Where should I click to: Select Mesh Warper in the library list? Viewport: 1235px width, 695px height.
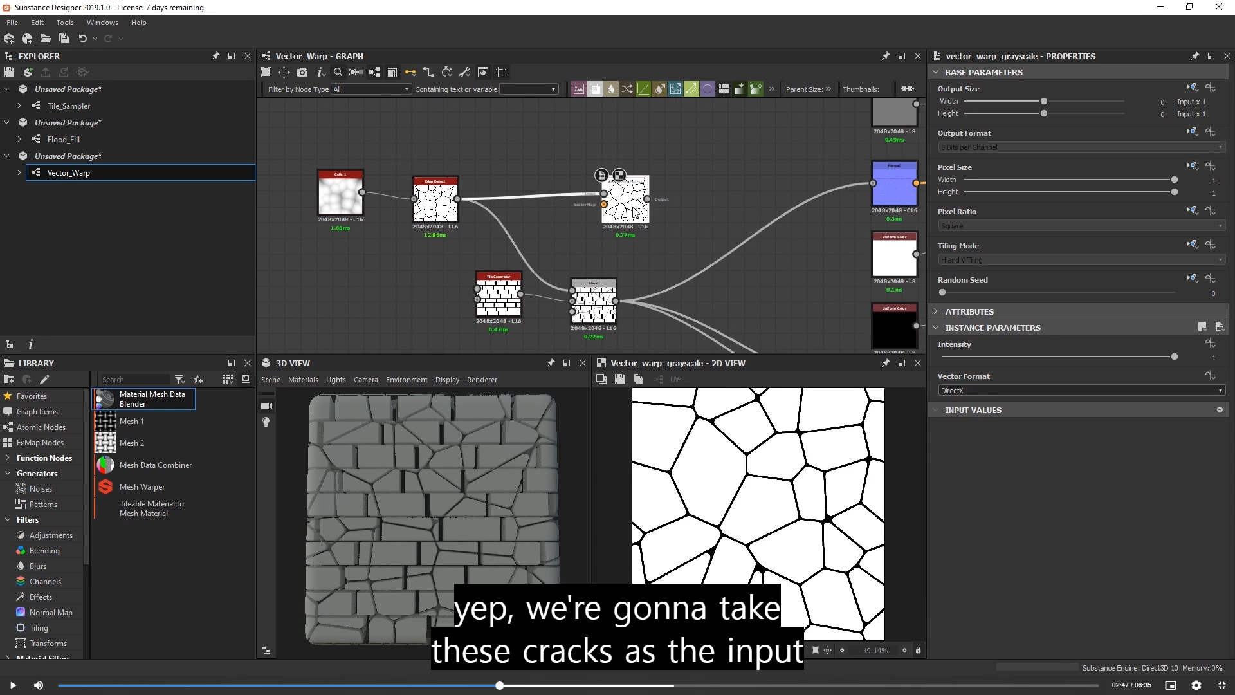(142, 487)
